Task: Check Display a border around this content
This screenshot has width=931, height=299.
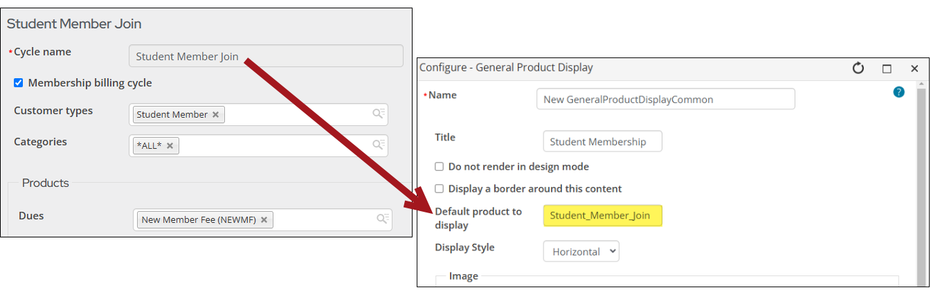Action: [x=439, y=189]
